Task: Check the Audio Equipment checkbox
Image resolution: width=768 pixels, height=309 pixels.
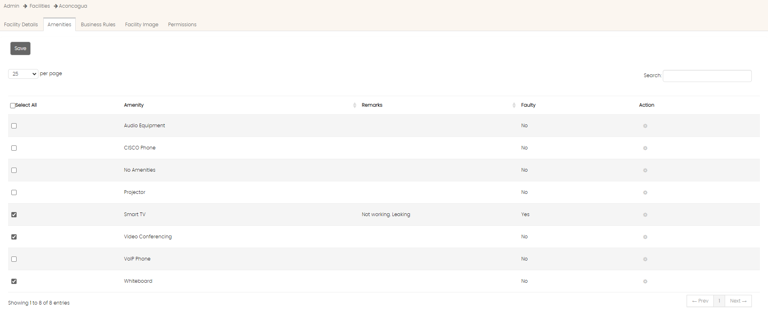Action: [14, 126]
